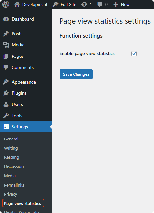
Task: Click the Enable page view statistics label
Action: [87, 53]
